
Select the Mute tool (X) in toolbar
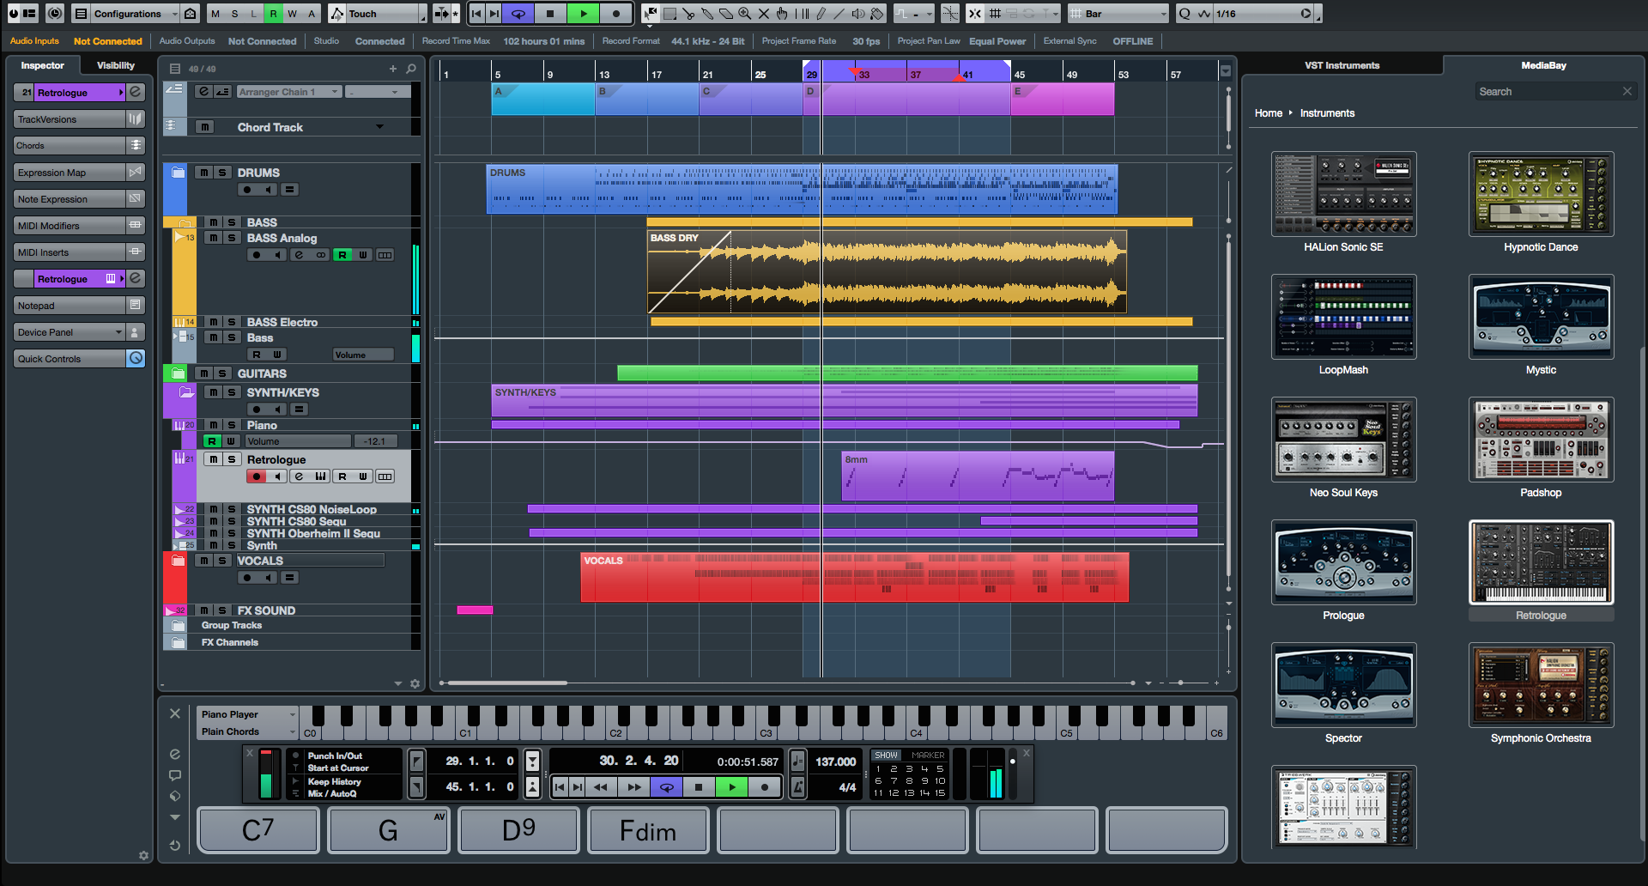tap(763, 14)
